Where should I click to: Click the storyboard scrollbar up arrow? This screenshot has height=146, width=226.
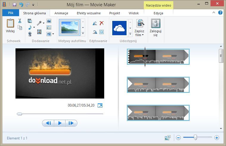(x=221, y=46)
